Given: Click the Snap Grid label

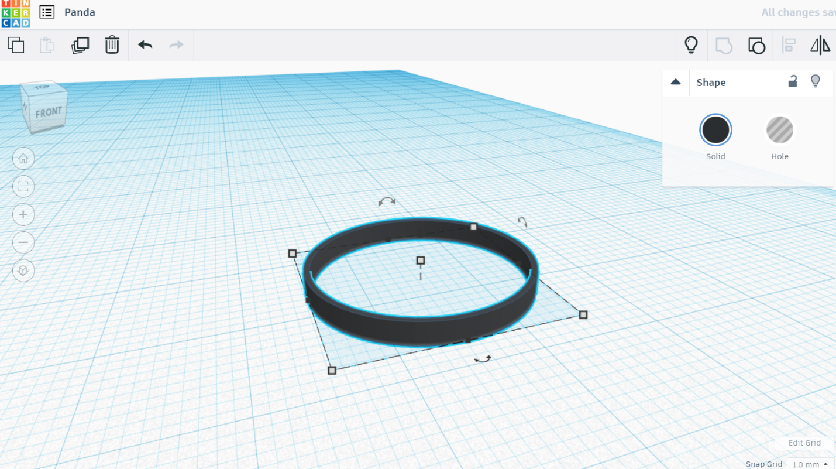Looking at the screenshot, I should (764, 464).
